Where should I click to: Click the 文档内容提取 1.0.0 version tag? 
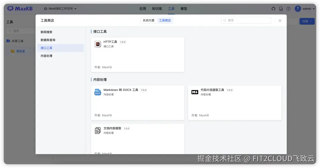(x=127, y=128)
